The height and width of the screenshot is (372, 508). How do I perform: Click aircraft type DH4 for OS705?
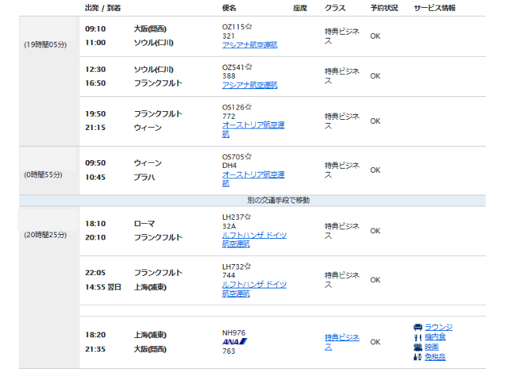229,166
